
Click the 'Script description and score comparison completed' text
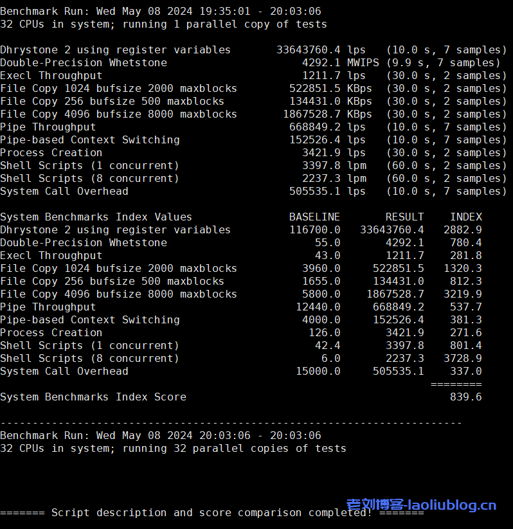[212, 513]
